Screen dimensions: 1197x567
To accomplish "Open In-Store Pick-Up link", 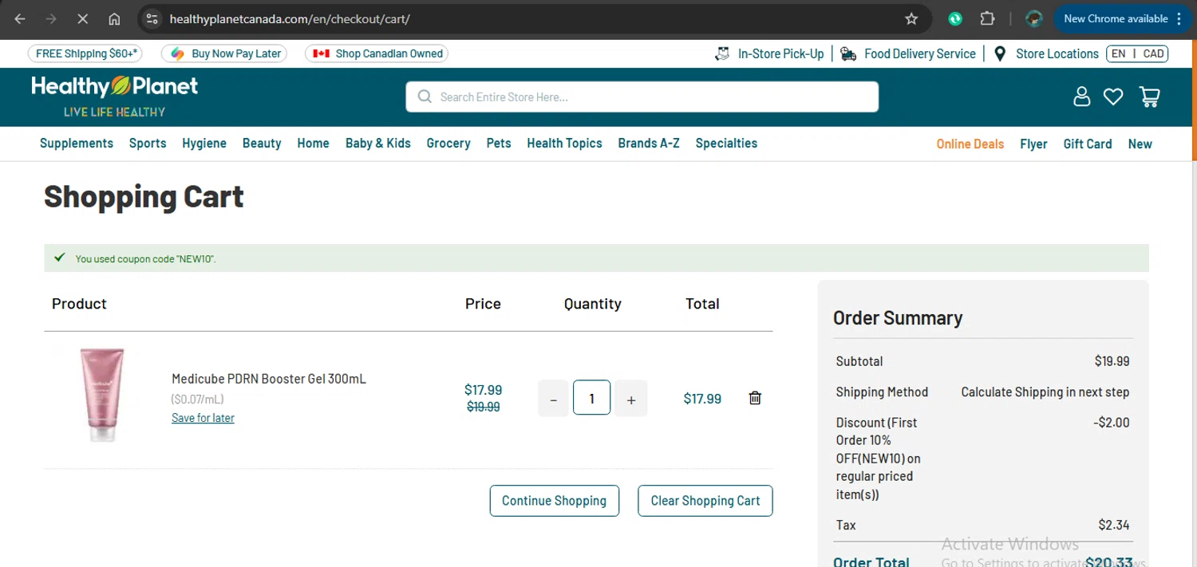I will [x=769, y=53].
